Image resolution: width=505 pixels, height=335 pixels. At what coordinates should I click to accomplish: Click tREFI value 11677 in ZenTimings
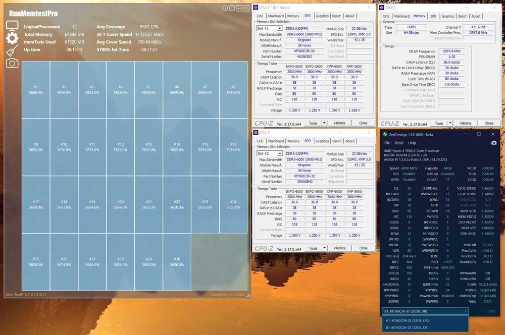447,262
